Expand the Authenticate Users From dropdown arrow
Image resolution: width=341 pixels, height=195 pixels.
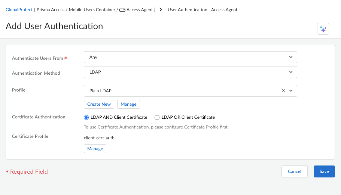(x=291, y=57)
